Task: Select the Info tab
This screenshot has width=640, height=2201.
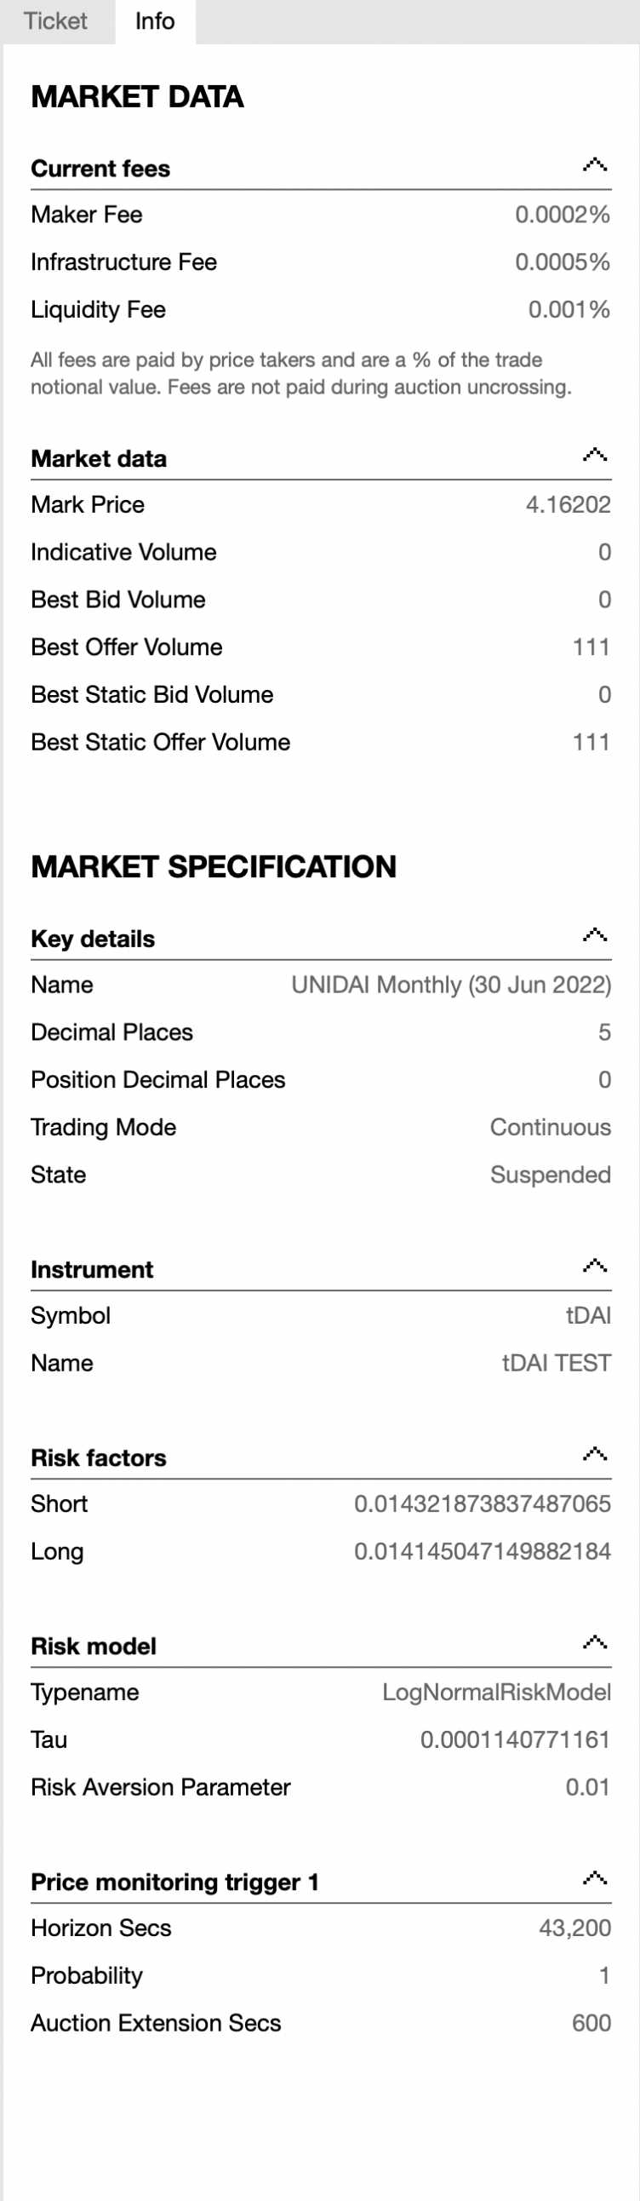Action: tap(153, 21)
